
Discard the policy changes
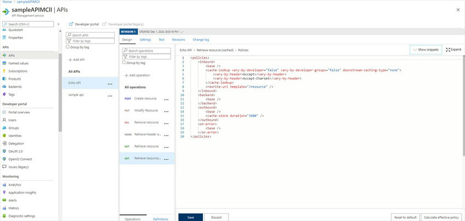[x=216, y=217]
